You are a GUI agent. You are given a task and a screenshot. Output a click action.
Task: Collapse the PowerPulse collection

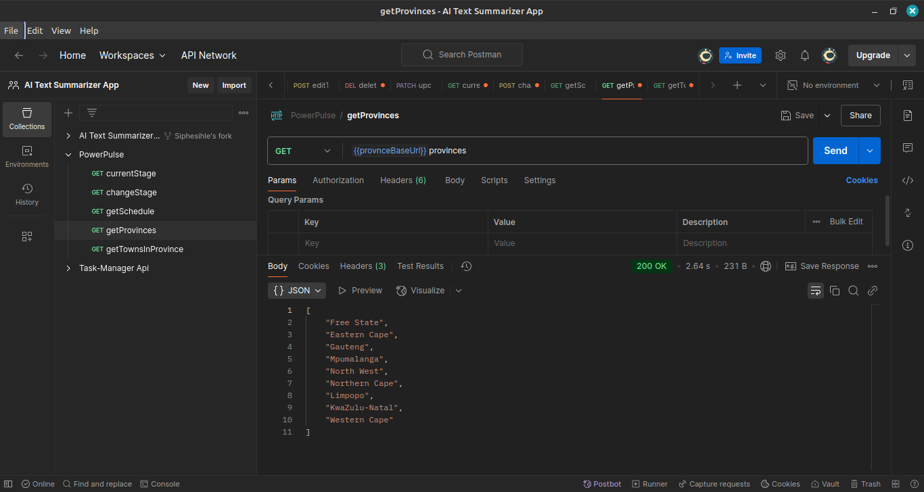pos(68,155)
